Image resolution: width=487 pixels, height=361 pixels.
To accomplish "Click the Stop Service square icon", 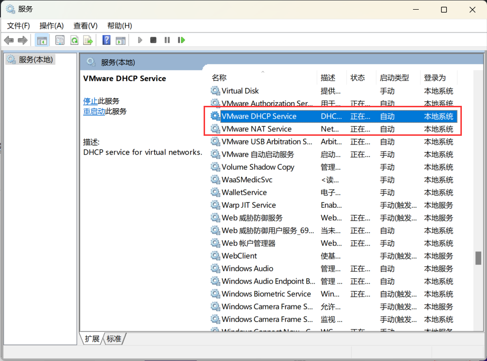I will [153, 40].
